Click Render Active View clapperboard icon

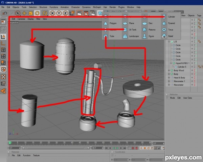[80, 13]
